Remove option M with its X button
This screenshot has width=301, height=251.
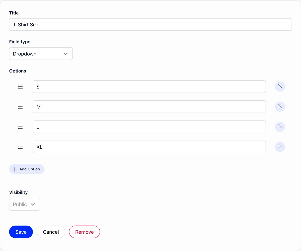[x=280, y=107]
